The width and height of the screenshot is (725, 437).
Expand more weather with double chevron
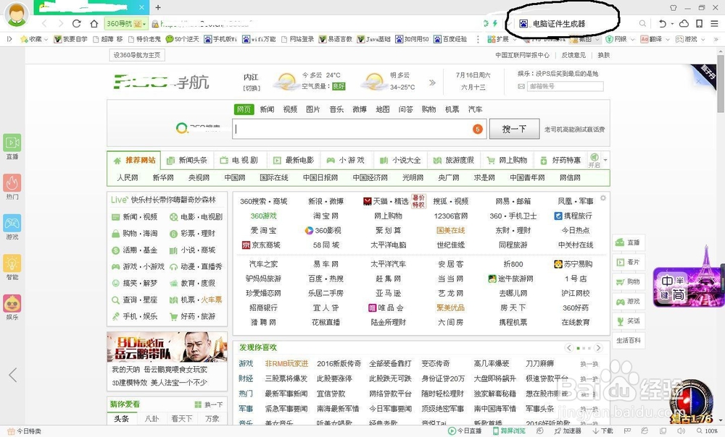pos(432,82)
